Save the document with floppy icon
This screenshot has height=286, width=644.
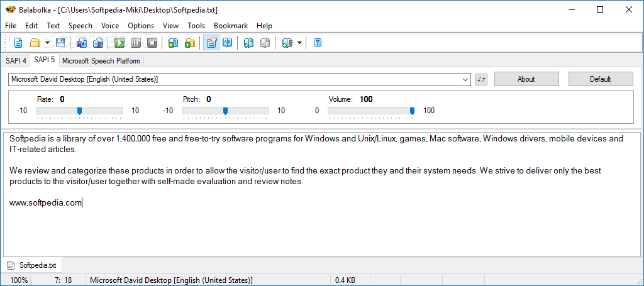point(60,43)
